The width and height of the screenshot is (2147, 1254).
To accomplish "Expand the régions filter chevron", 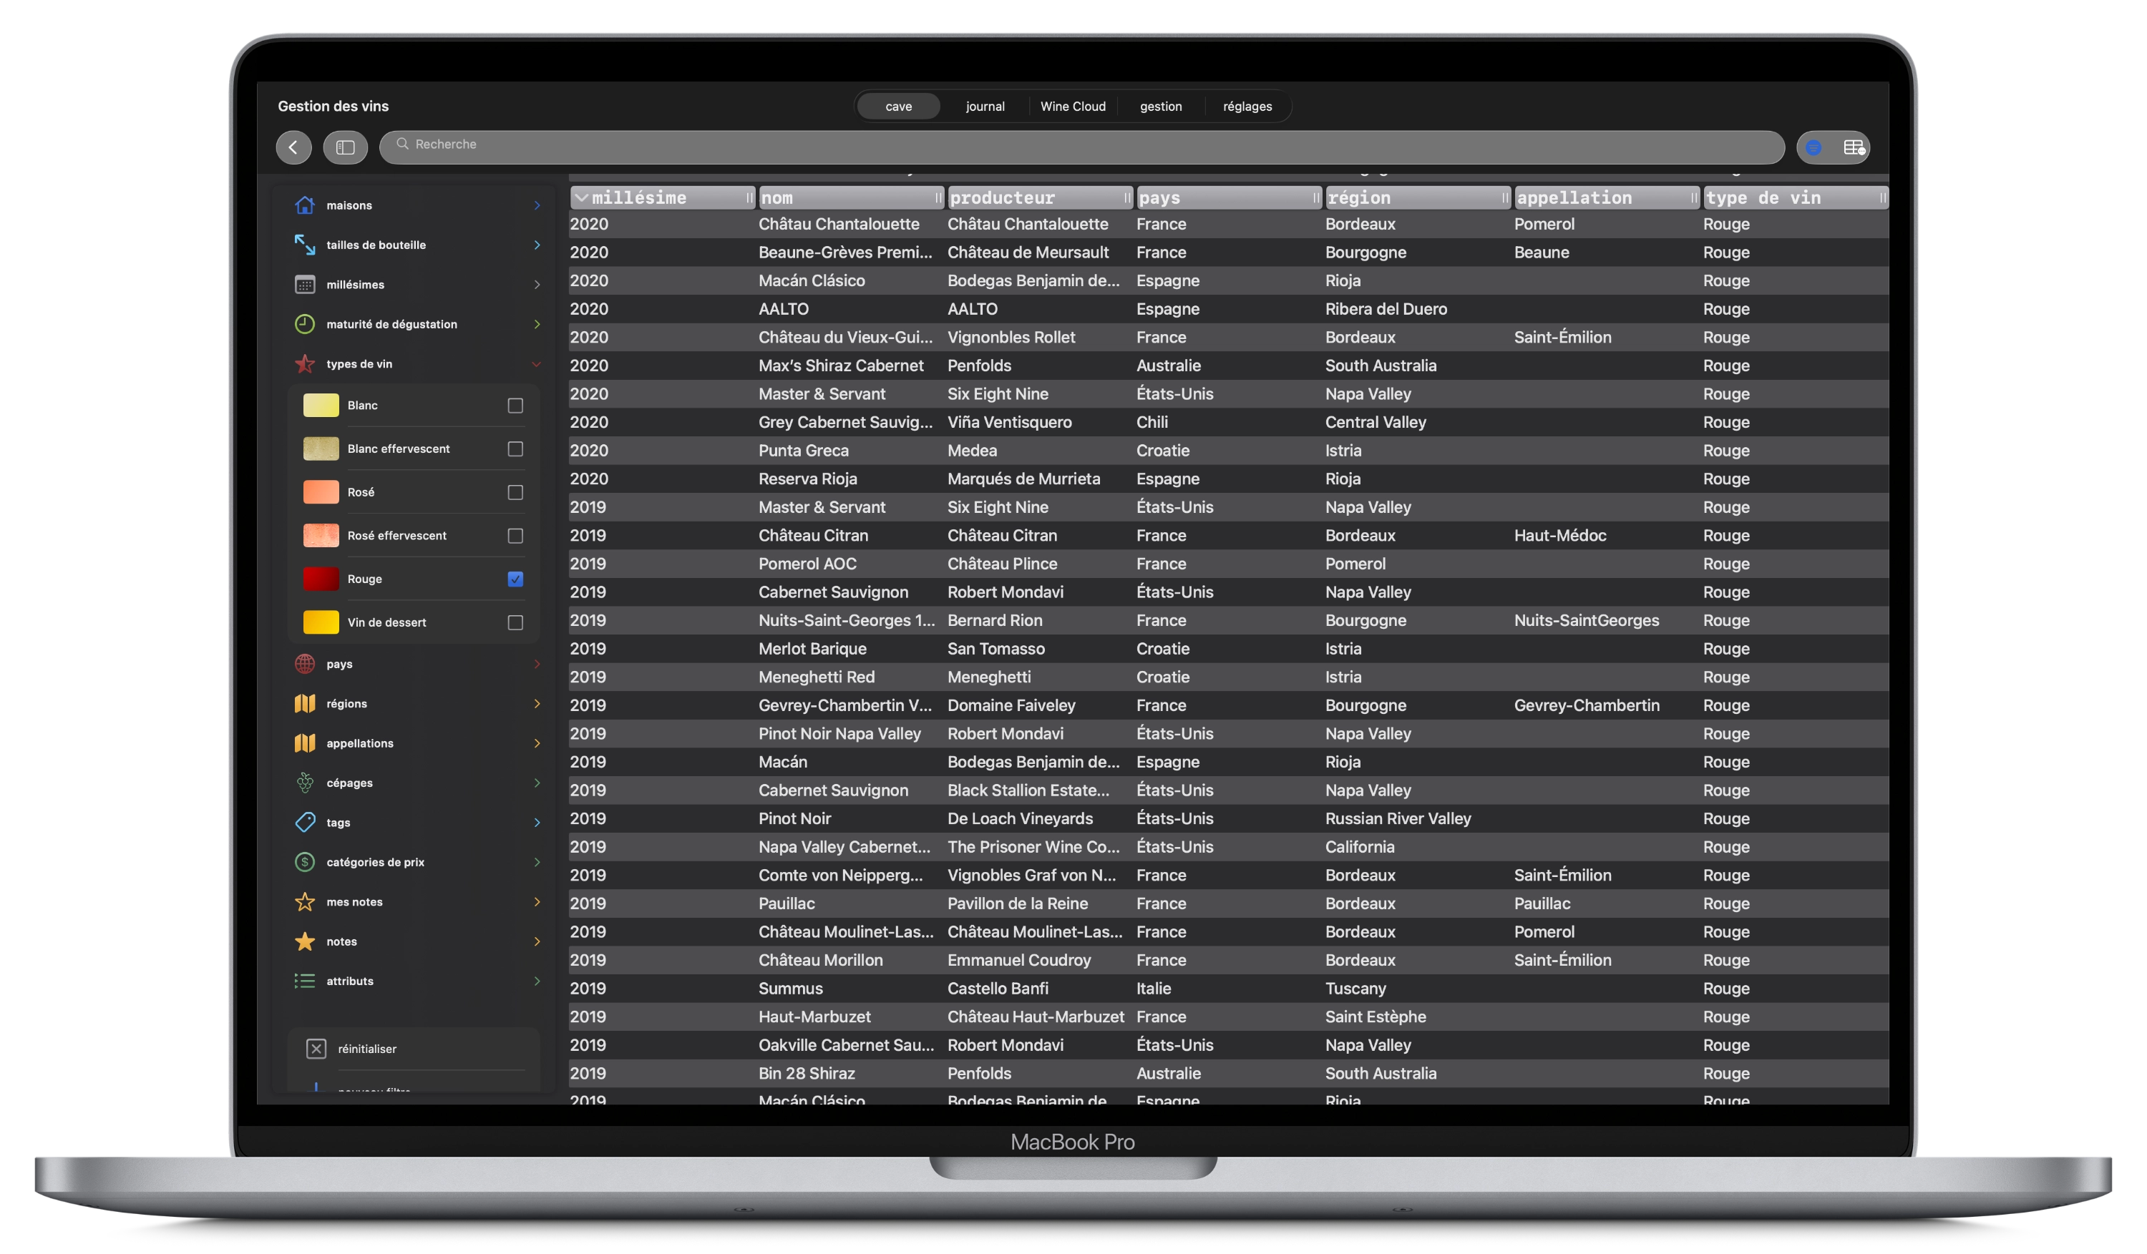I will (x=537, y=703).
